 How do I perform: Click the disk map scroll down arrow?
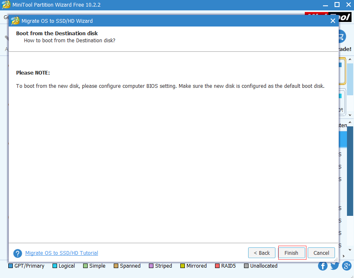pyautogui.click(x=350, y=115)
